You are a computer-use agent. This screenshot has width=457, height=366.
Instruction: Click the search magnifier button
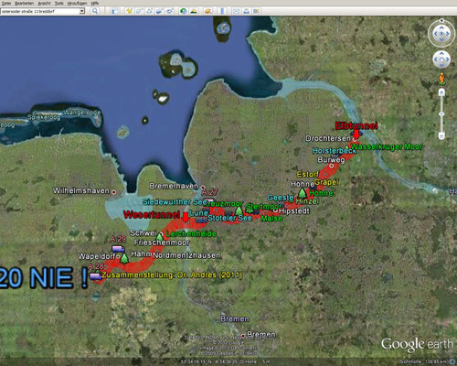(x=95, y=11)
